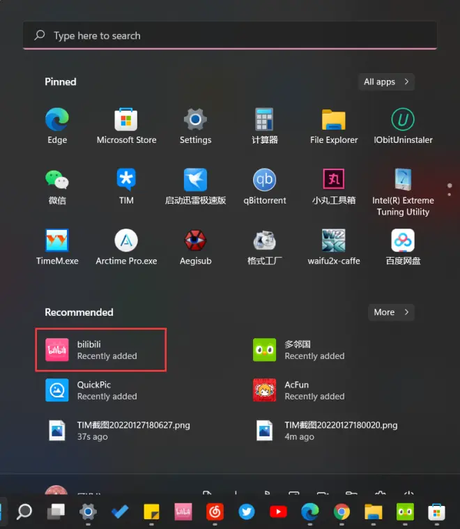Viewport: 460px width, 529px height.
Task: Open 启动迅雷极速版 app
Action: (x=195, y=186)
